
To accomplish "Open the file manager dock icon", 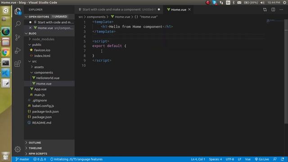I will point(6,42).
